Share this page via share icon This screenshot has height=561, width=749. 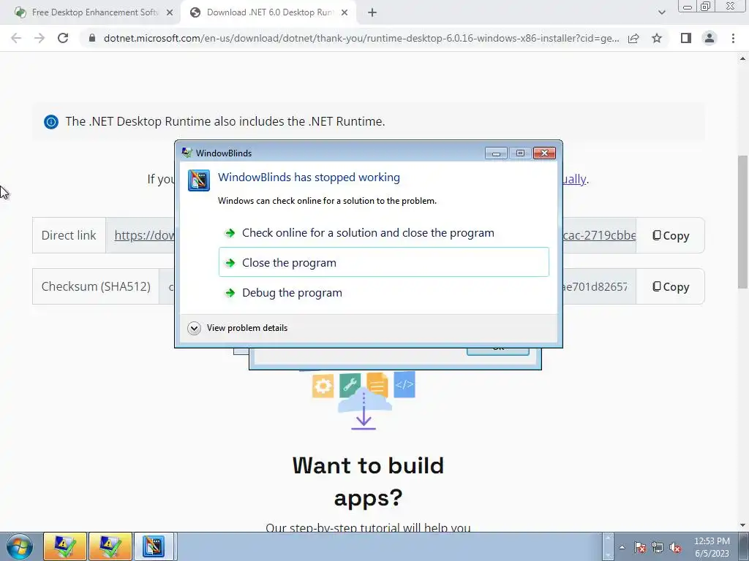pos(633,38)
